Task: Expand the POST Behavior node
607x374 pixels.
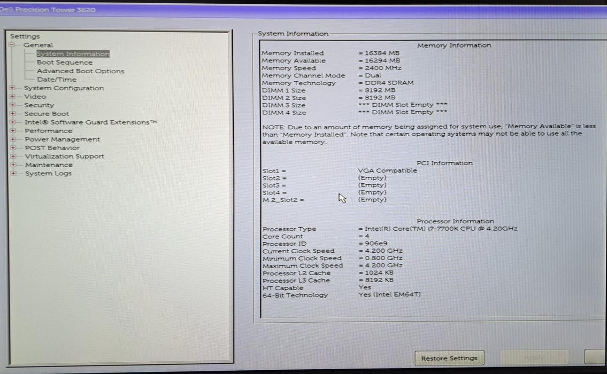Action: point(13,148)
